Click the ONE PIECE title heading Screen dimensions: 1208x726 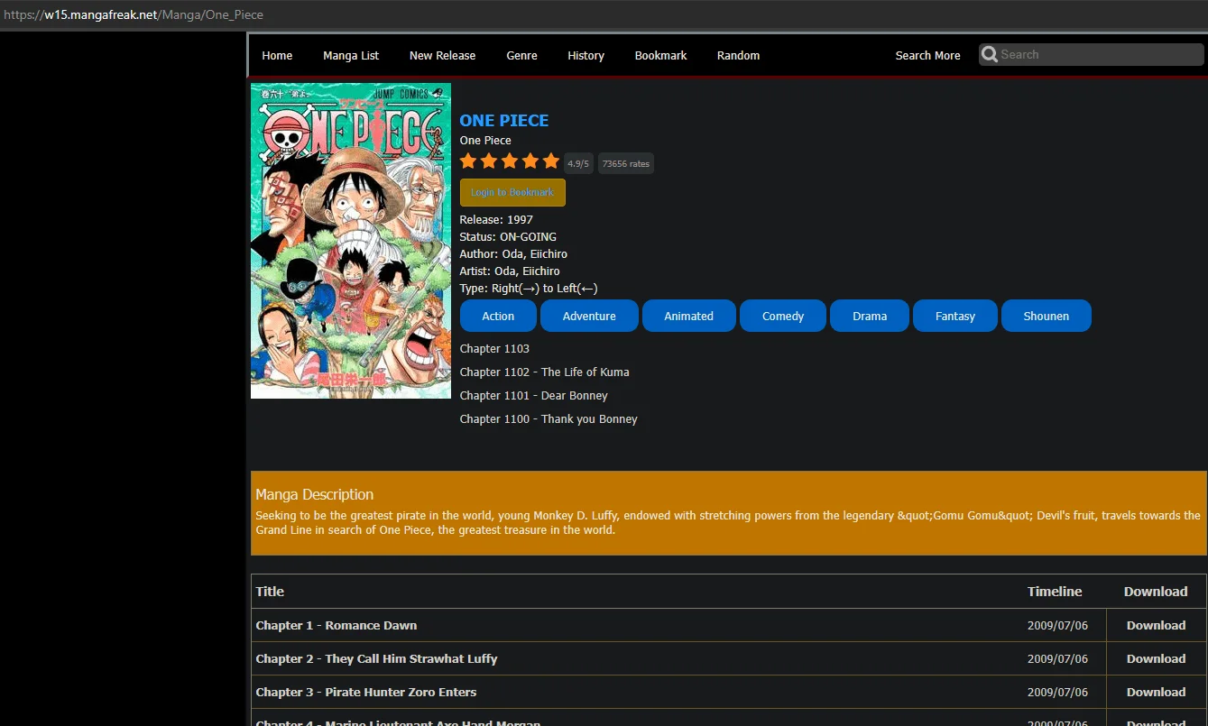[504, 121]
